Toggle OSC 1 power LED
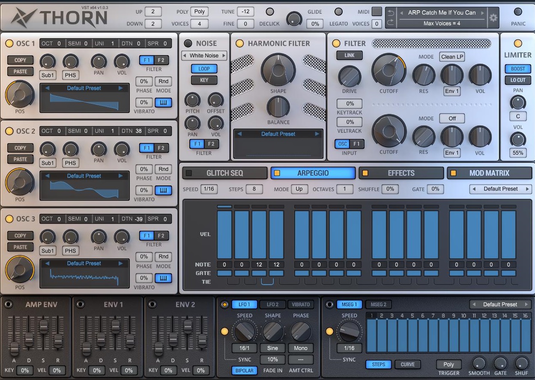Viewport: 535px width, 380px height. coord(9,43)
